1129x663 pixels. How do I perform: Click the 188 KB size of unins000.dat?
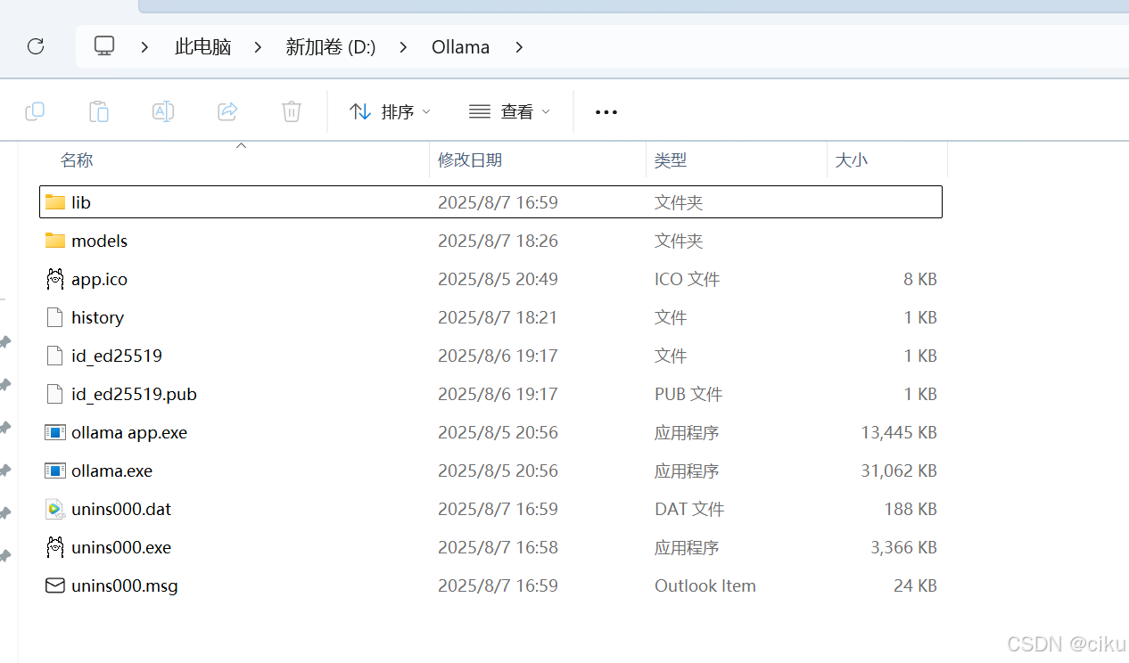coord(911,509)
